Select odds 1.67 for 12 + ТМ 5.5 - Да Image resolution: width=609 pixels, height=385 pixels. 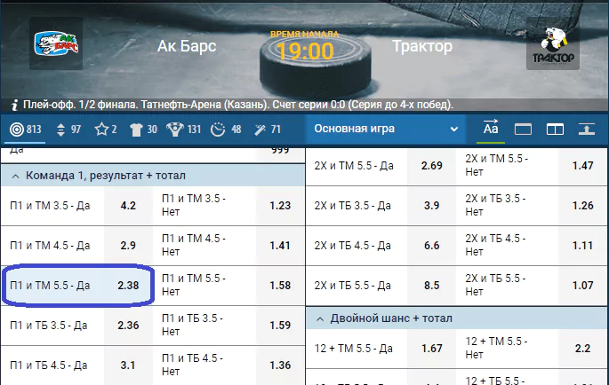click(x=431, y=348)
